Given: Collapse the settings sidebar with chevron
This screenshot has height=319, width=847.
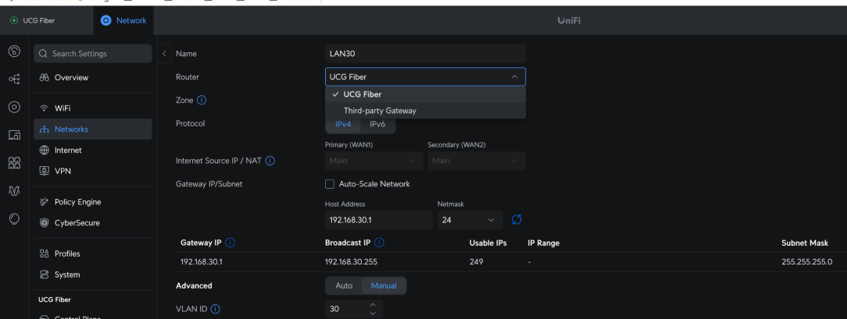Looking at the screenshot, I should click(x=164, y=54).
